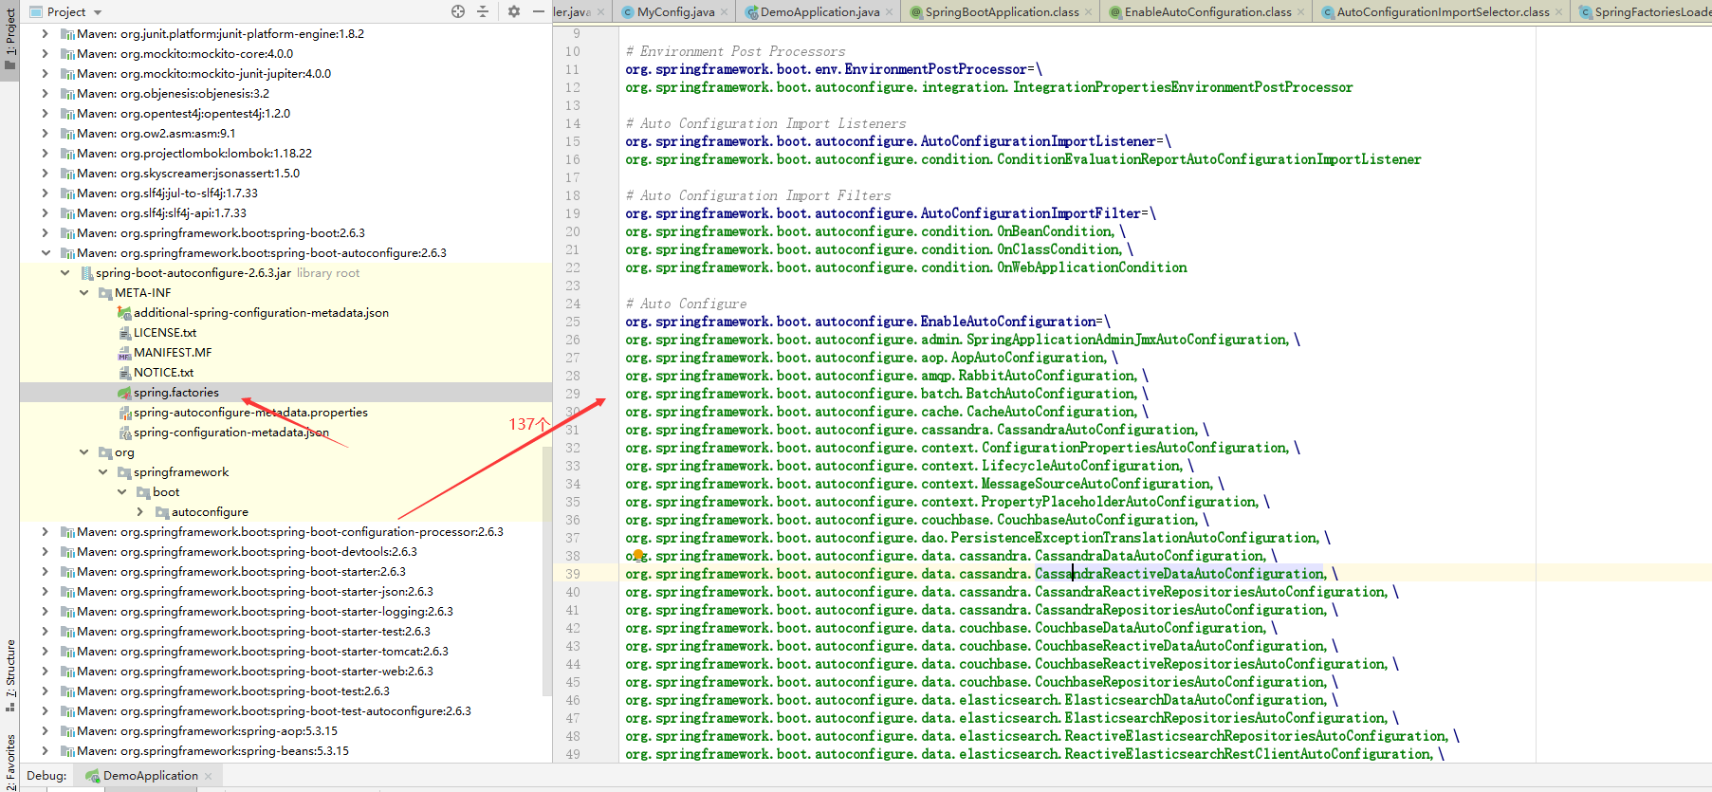Image resolution: width=1712 pixels, height=792 pixels.
Task: Select the DemoApplication debug tab
Action: click(150, 776)
